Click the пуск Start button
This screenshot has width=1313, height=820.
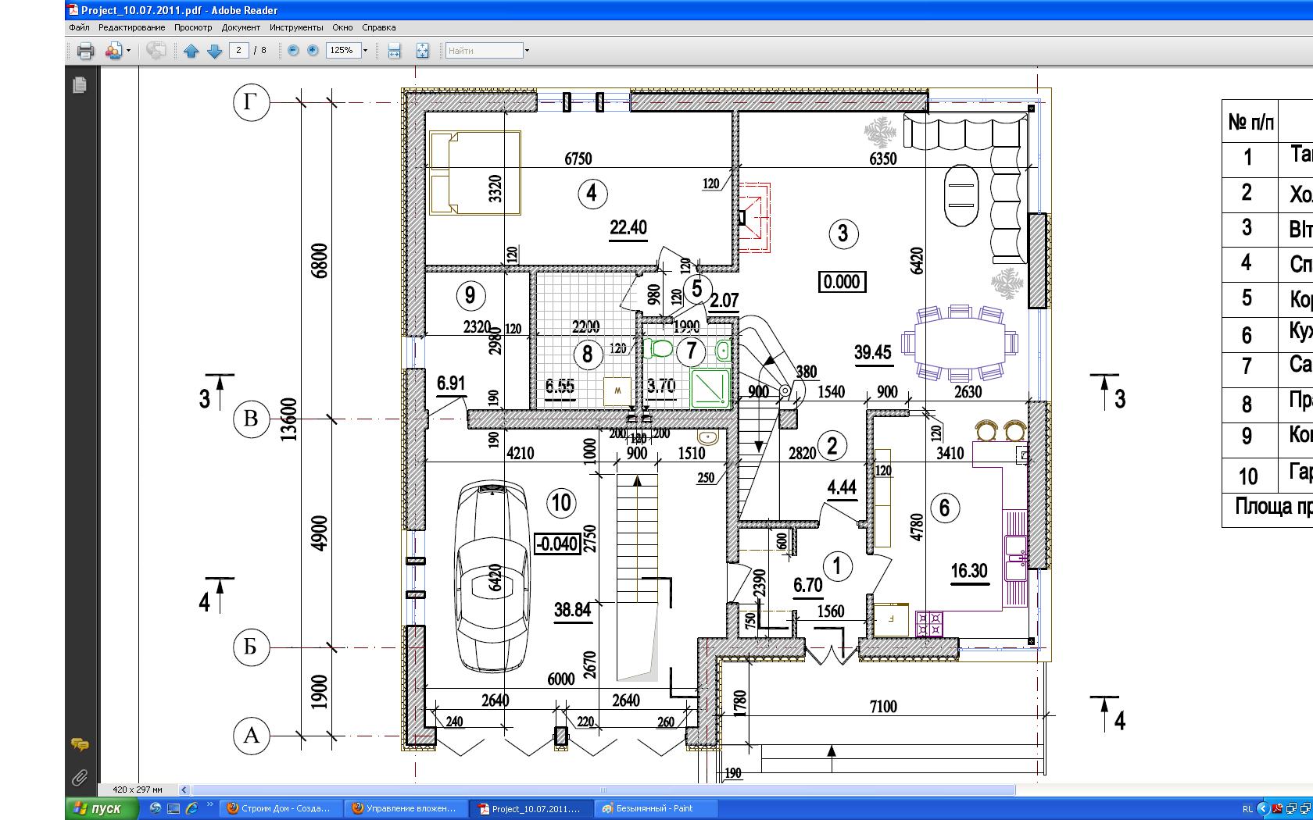[x=97, y=808]
